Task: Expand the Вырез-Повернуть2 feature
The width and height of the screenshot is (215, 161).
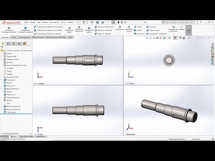Action: point(2,109)
